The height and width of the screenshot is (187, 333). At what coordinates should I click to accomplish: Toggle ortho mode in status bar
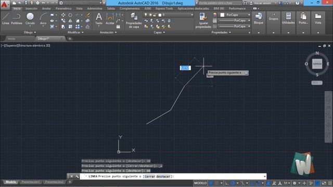[x=227, y=183]
